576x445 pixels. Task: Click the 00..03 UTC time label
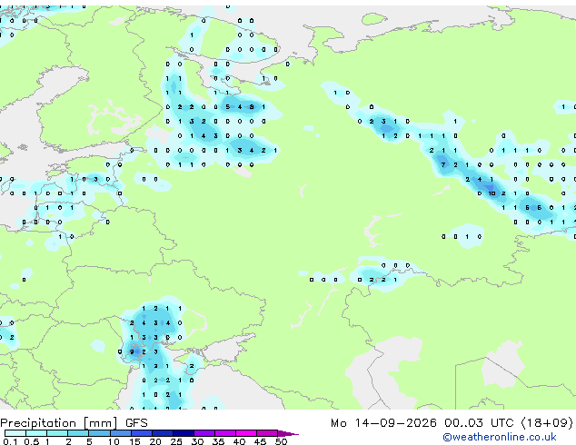pyautogui.click(x=479, y=423)
